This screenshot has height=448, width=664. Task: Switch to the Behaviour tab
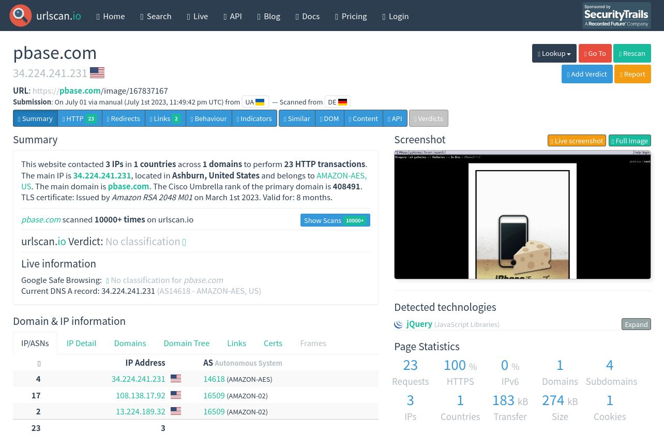click(209, 118)
